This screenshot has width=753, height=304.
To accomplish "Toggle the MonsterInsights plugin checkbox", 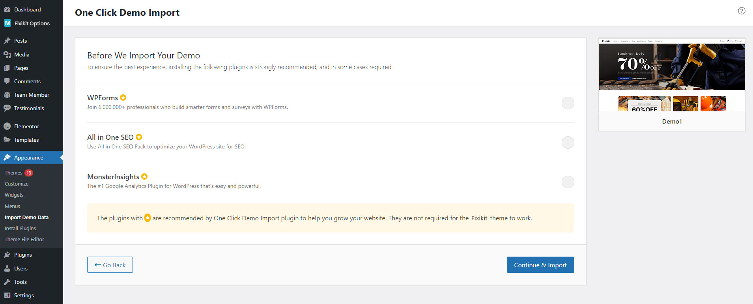I will click(568, 182).
